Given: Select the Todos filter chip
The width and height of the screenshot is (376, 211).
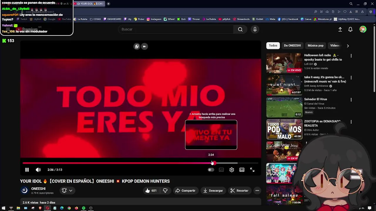Looking at the screenshot, I should [x=273, y=45].
